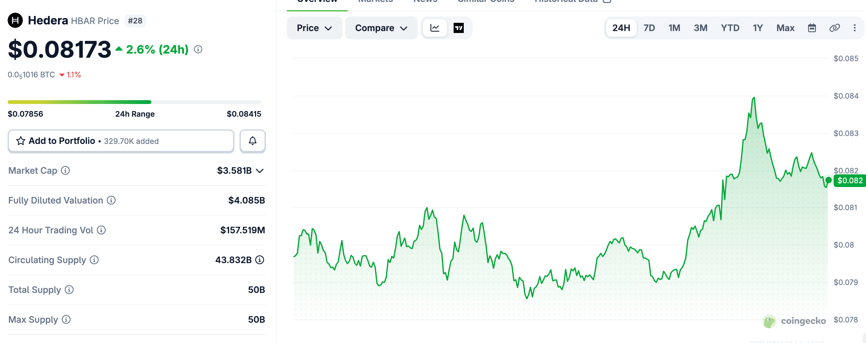
Task: Click the $0.07856 low range value
Action: pyautogui.click(x=26, y=114)
